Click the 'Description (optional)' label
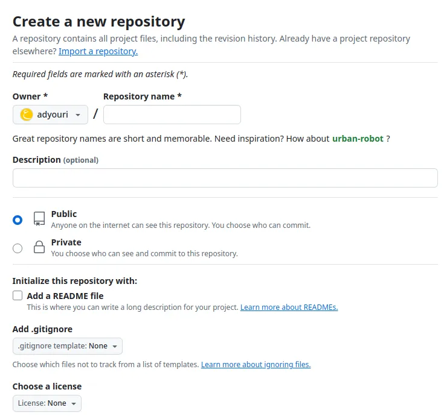Viewport: 447px width, 416px height. click(x=56, y=160)
